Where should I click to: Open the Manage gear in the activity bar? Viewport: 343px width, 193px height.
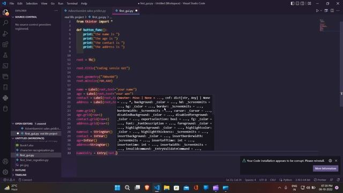(x=5, y=172)
